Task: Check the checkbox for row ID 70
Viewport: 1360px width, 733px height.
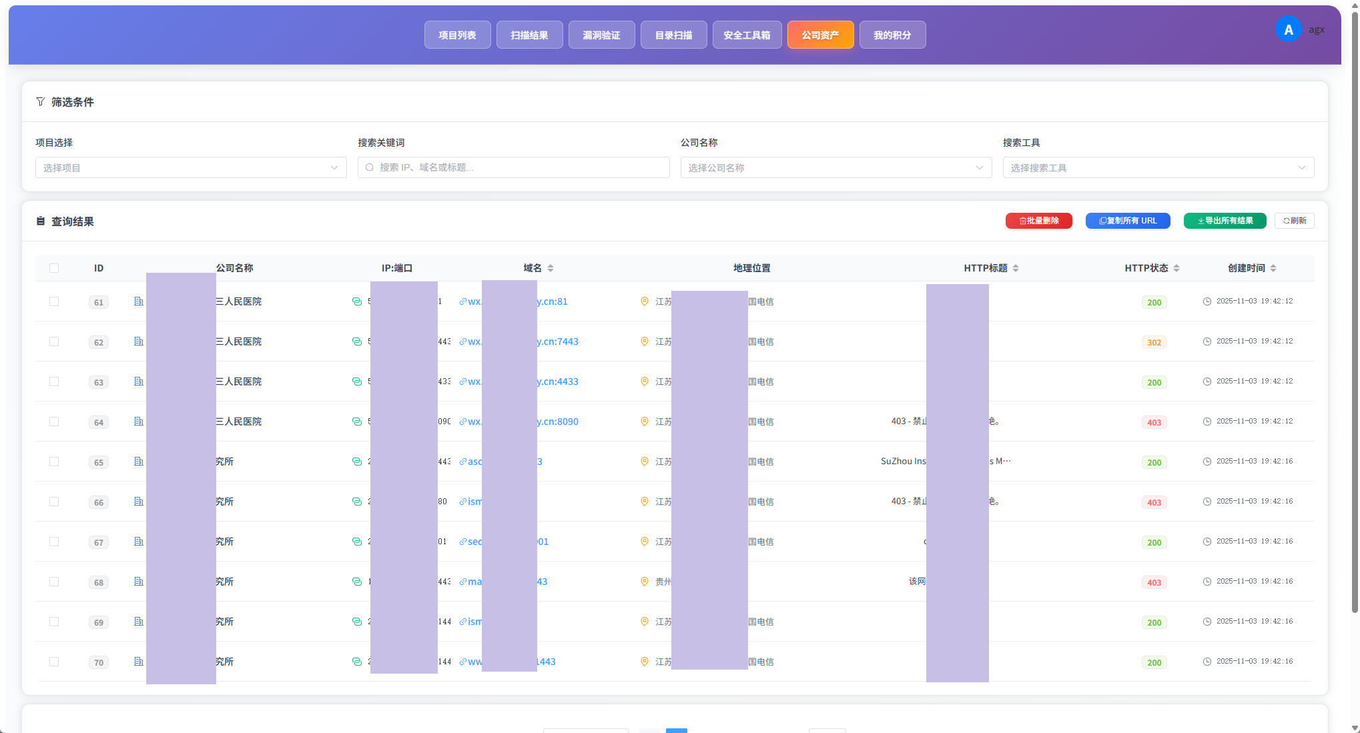Action: pyautogui.click(x=54, y=662)
